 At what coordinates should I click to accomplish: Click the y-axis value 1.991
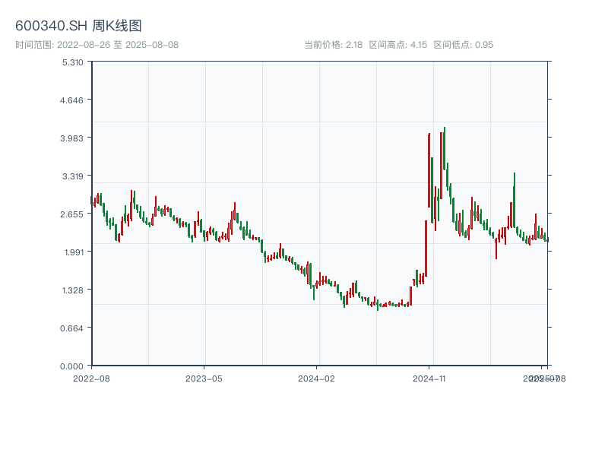click(x=74, y=252)
